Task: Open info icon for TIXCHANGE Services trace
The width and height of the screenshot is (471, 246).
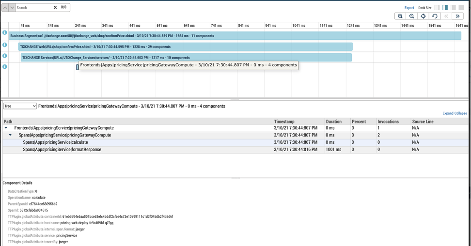Action: pyautogui.click(x=5, y=56)
